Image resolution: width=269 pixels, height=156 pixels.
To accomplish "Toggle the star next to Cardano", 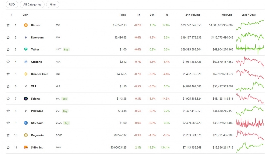I will [8, 62].
